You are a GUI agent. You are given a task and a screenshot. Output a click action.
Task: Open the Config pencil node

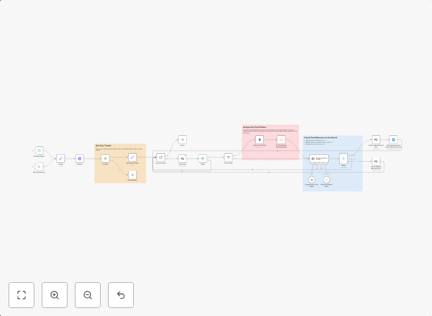(x=61, y=159)
